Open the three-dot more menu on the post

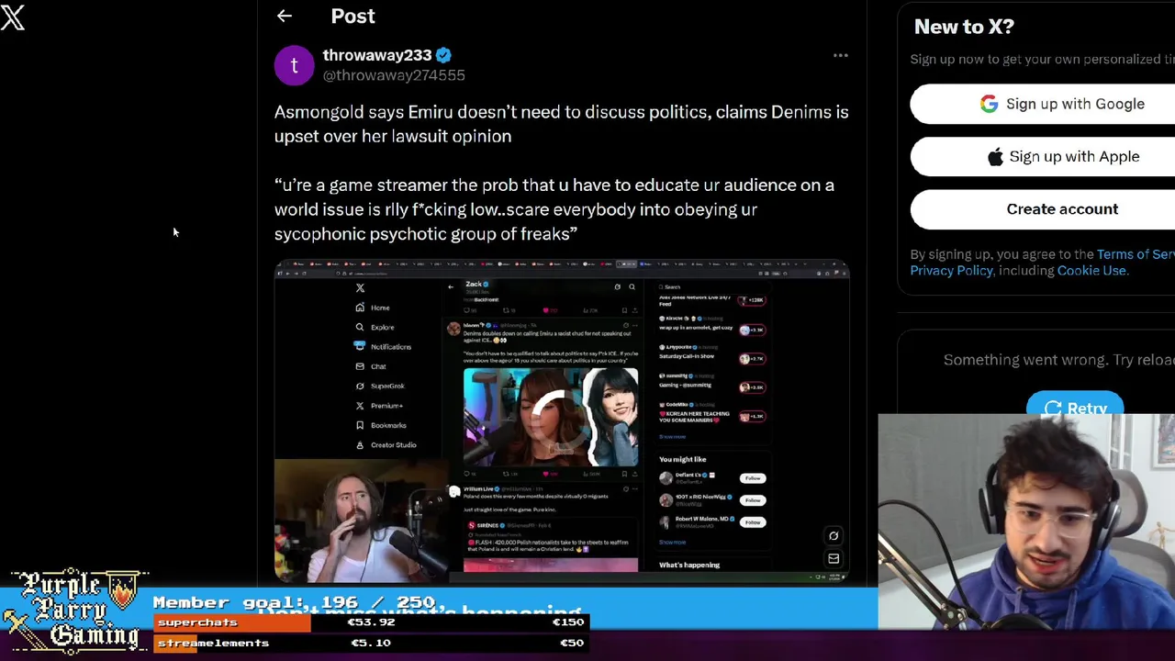coord(840,56)
